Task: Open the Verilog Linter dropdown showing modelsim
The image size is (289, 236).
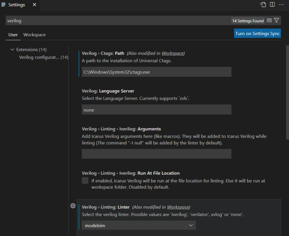Action: coord(139,226)
